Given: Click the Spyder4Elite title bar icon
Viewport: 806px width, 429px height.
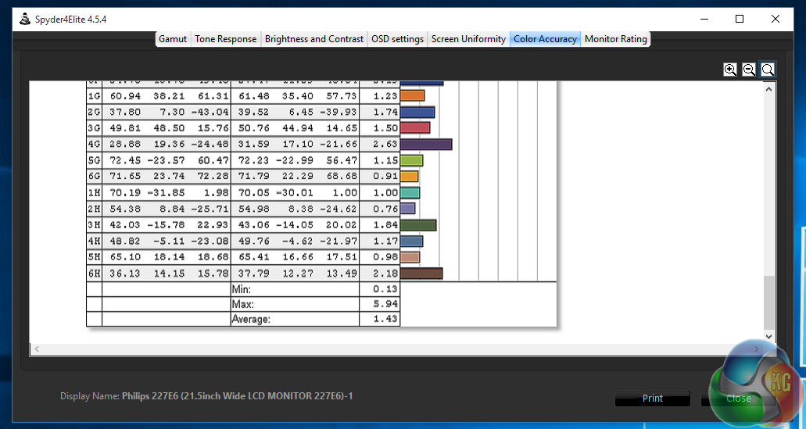Looking at the screenshot, I should (25, 20).
